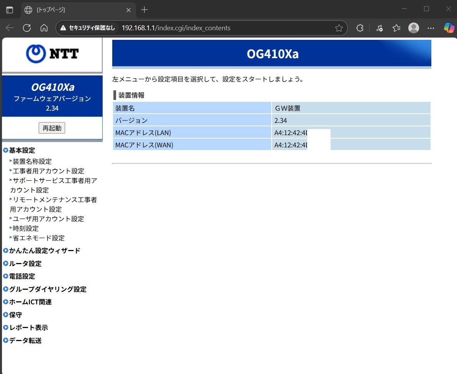The height and width of the screenshot is (374, 457).
Task: Click the NTT logo
Action: click(52, 54)
